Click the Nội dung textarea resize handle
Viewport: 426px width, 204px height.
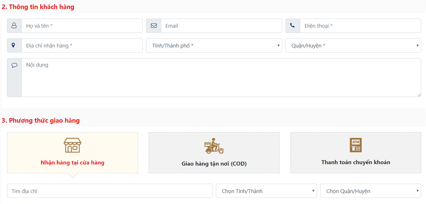[419, 95]
